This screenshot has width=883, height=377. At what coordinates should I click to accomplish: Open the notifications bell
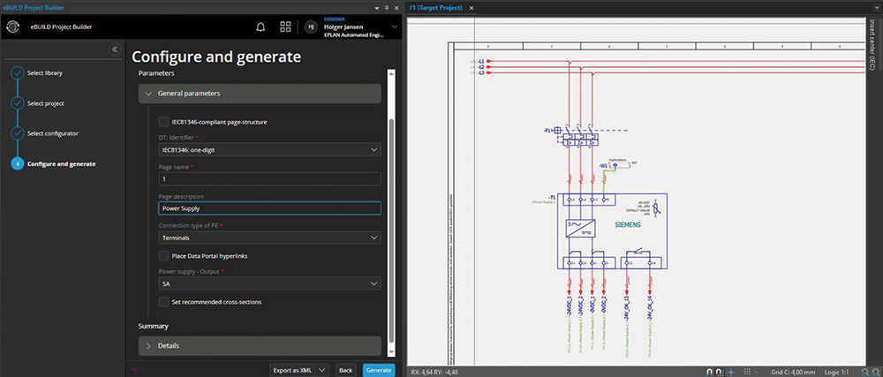(260, 27)
